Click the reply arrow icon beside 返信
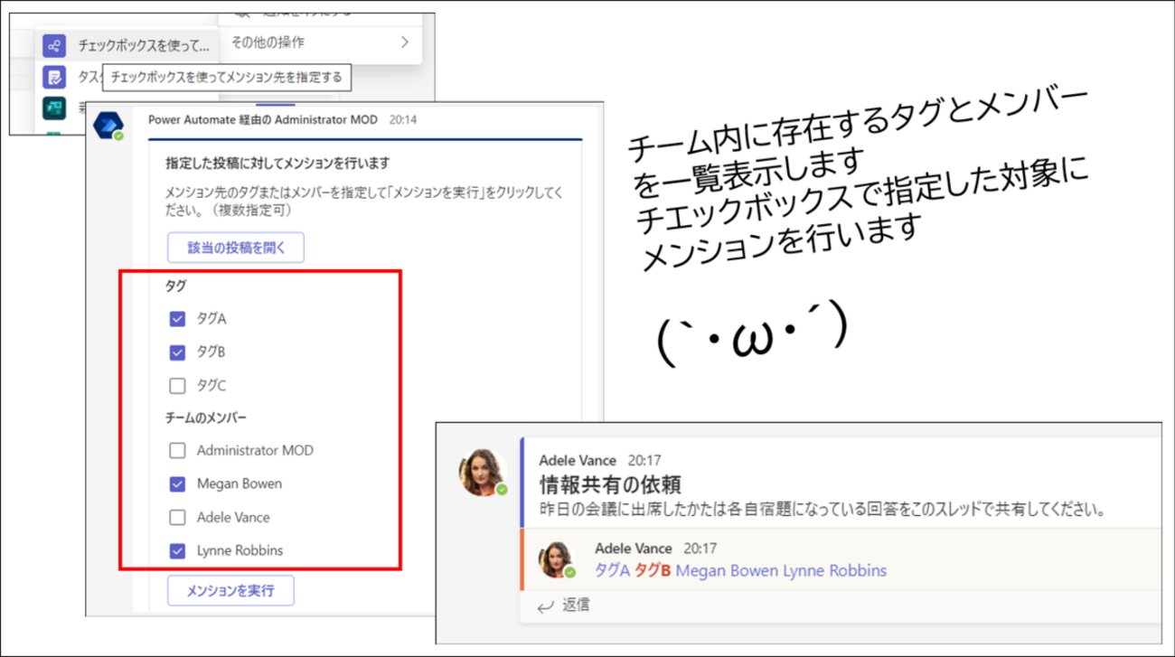1175x657 pixels. pyautogui.click(x=545, y=606)
